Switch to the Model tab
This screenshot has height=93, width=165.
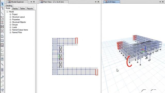pos(8,8)
